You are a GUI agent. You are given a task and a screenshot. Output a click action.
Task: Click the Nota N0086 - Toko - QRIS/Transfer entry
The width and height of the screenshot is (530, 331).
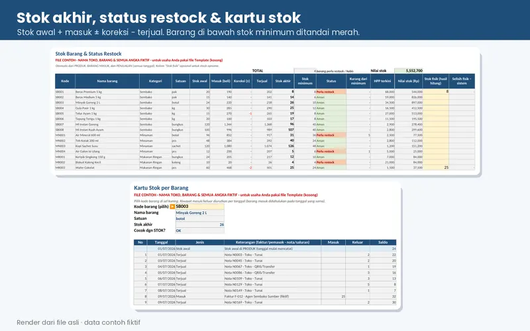[x=250, y=273]
